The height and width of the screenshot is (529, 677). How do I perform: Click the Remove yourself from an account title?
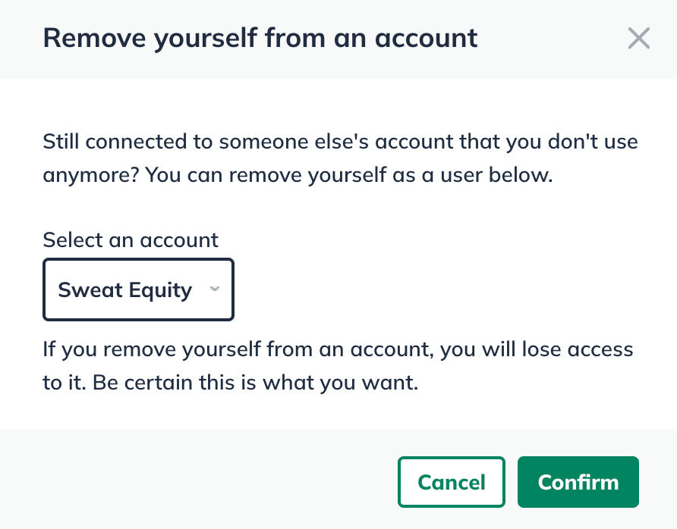(262, 37)
